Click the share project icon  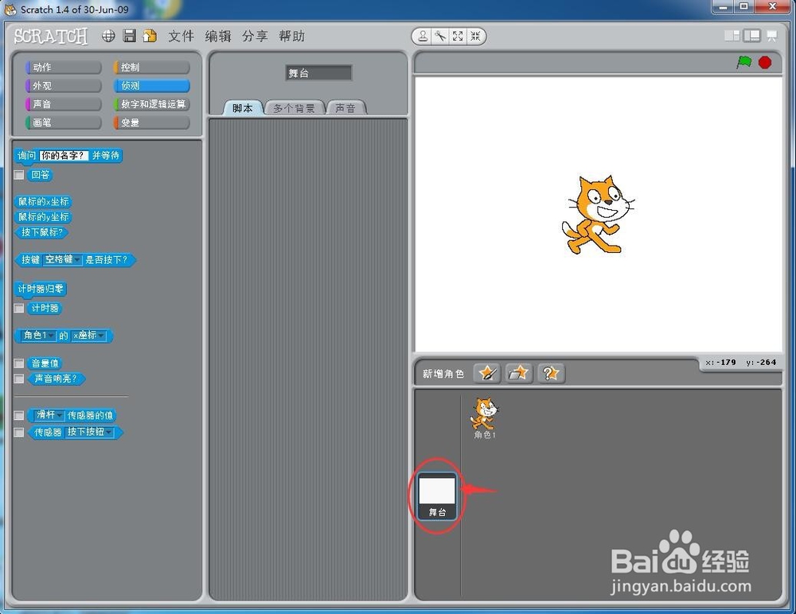150,36
